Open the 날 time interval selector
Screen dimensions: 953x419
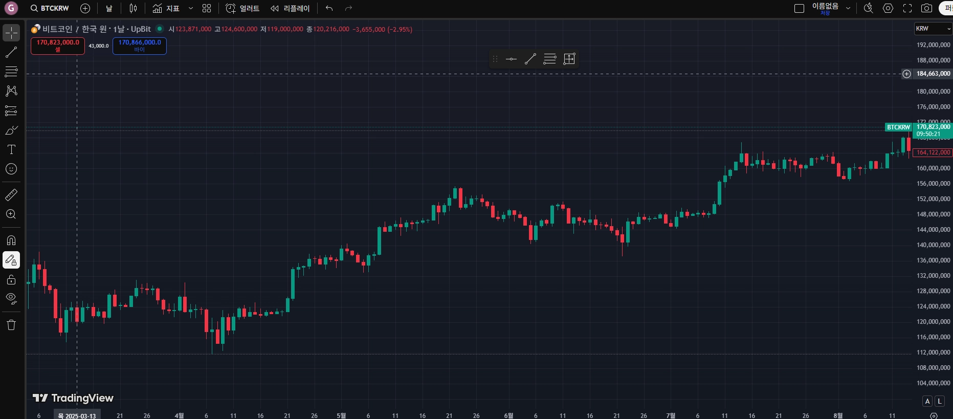pos(109,8)
